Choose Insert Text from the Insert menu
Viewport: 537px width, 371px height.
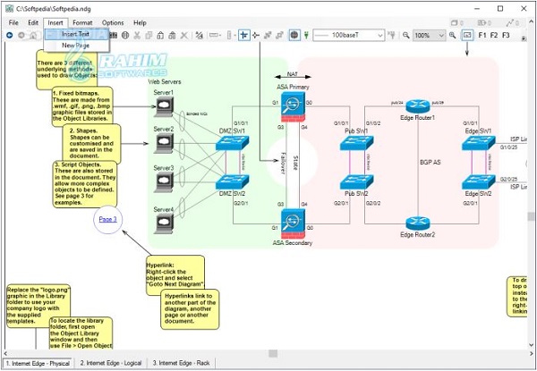(75, 34)
